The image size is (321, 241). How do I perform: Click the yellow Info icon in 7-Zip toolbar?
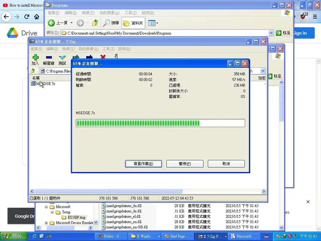tap(116, 56)
